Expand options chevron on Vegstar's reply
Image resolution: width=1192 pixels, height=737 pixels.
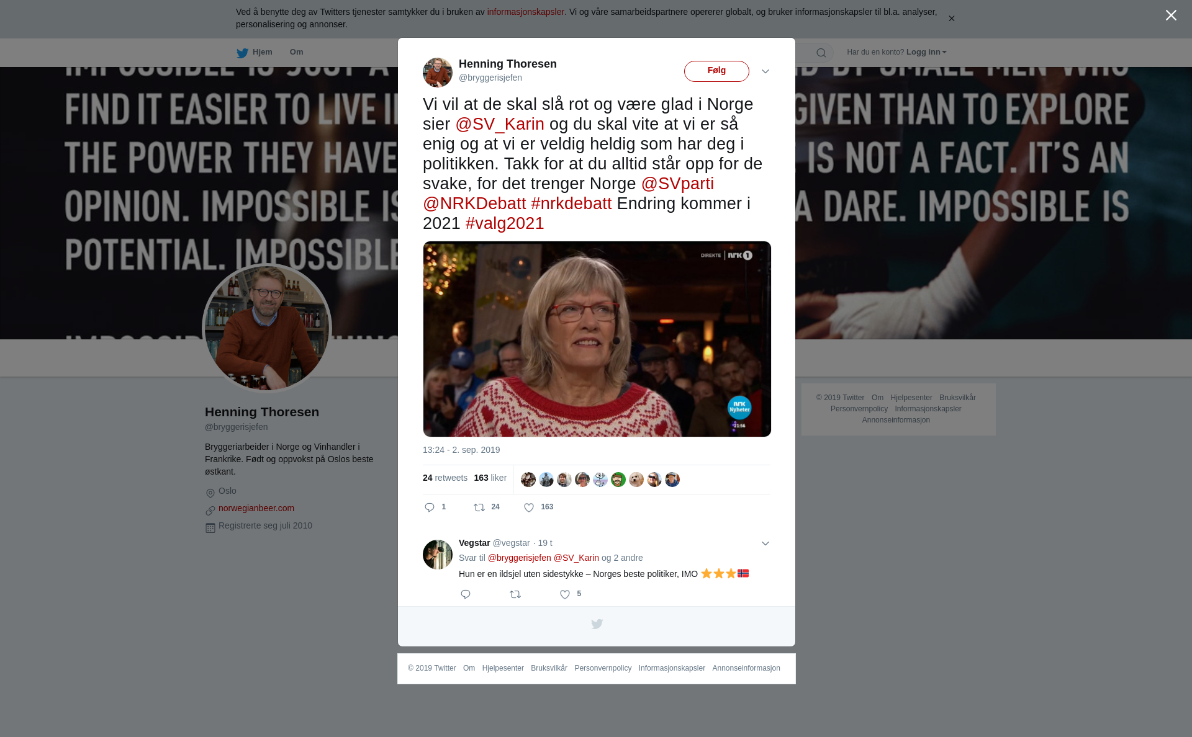point(765,543)
